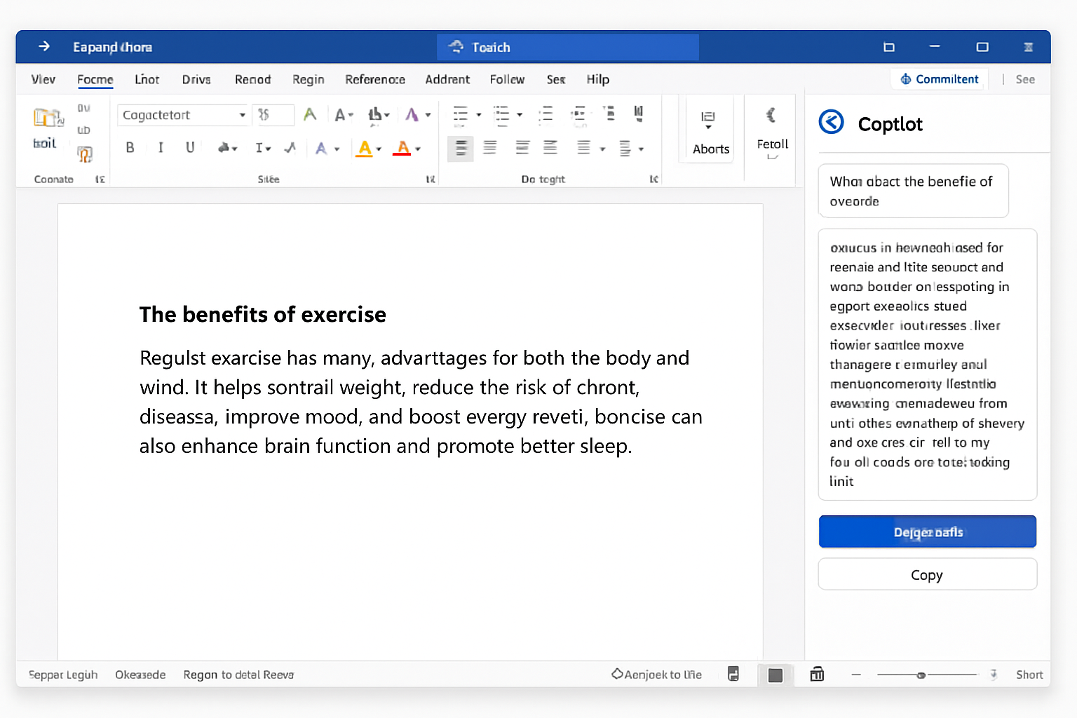Open the red font color dropdown arrow
The height and width of the screenshot is (718, 1077).
click(418, 149)
